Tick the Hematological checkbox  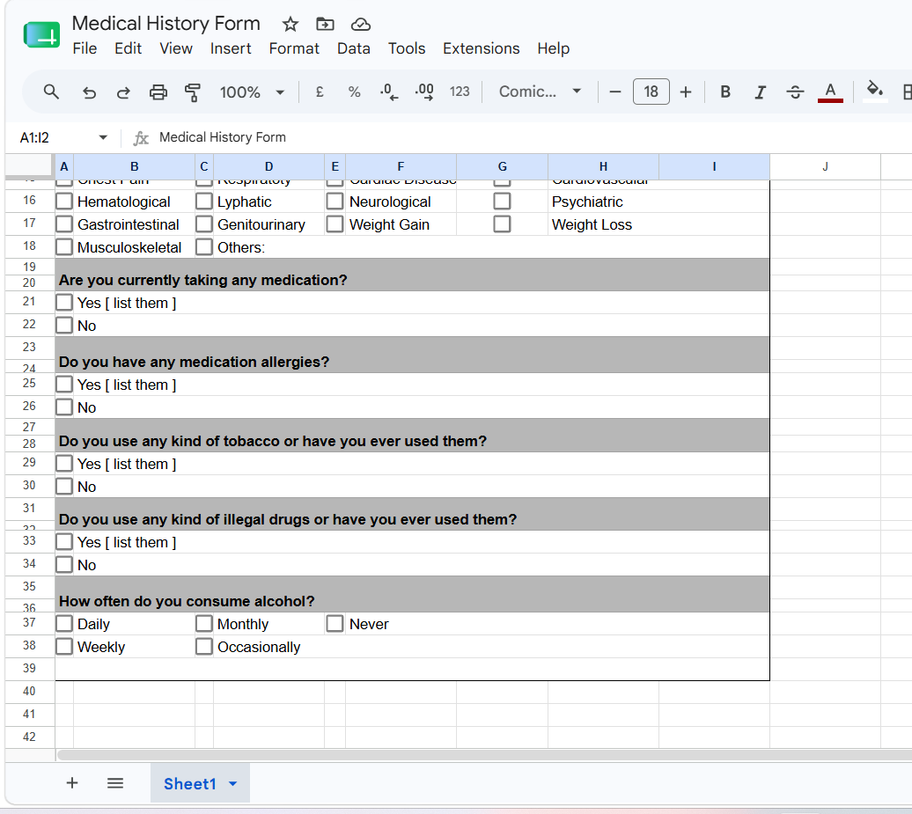coord(64,202)
